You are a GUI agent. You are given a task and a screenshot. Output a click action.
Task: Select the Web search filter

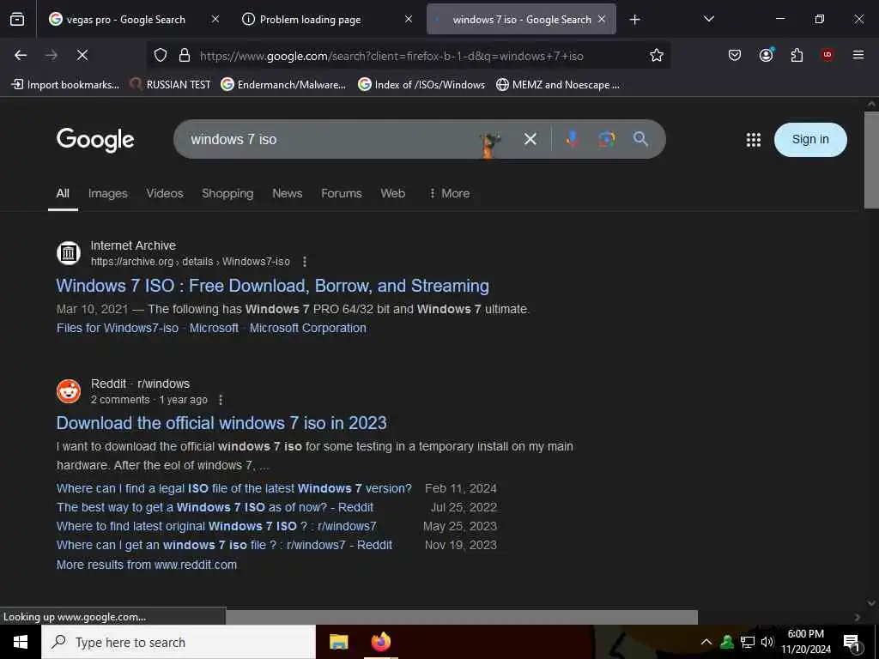click(x=392, y=193)
